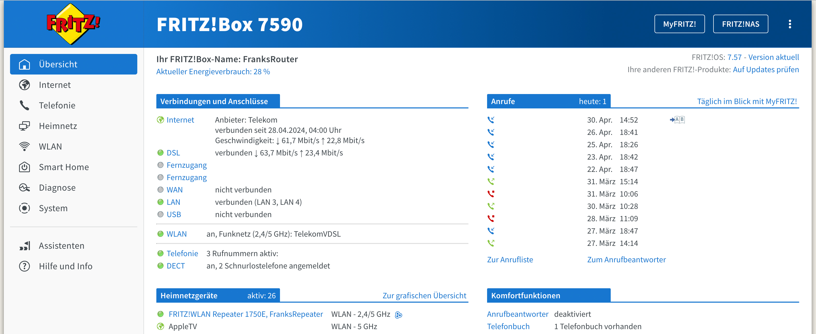This screenshot has height=334, width=816.
Task: Click missed call icon for 31. März 10:06
Action: click(x=491, y=194)
